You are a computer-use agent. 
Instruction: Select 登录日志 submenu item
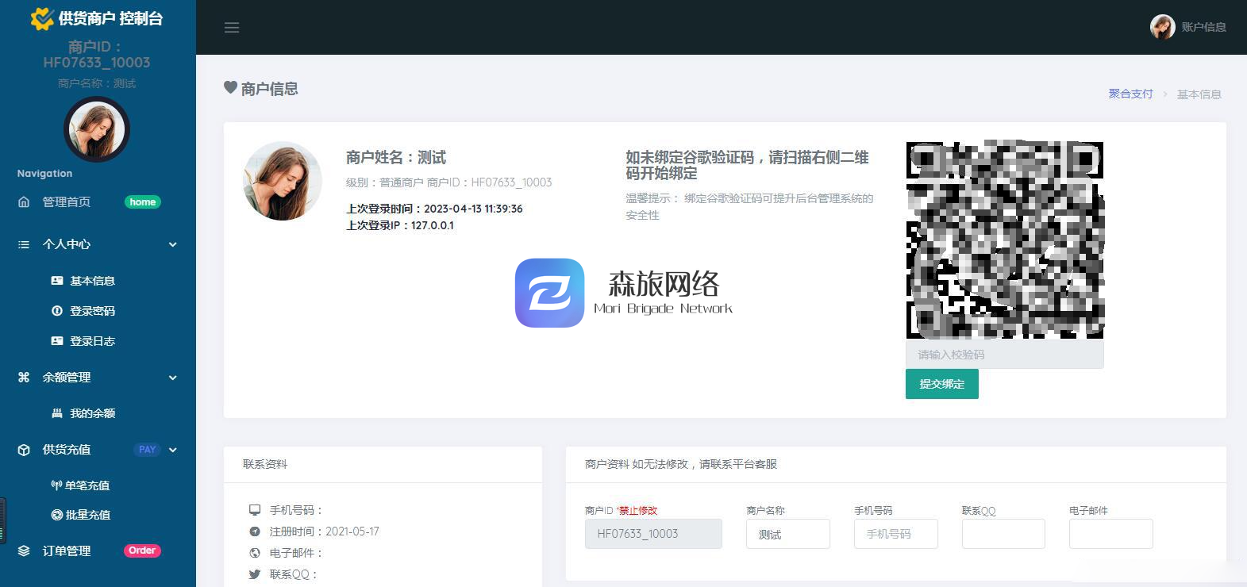(x=92, y=341)
